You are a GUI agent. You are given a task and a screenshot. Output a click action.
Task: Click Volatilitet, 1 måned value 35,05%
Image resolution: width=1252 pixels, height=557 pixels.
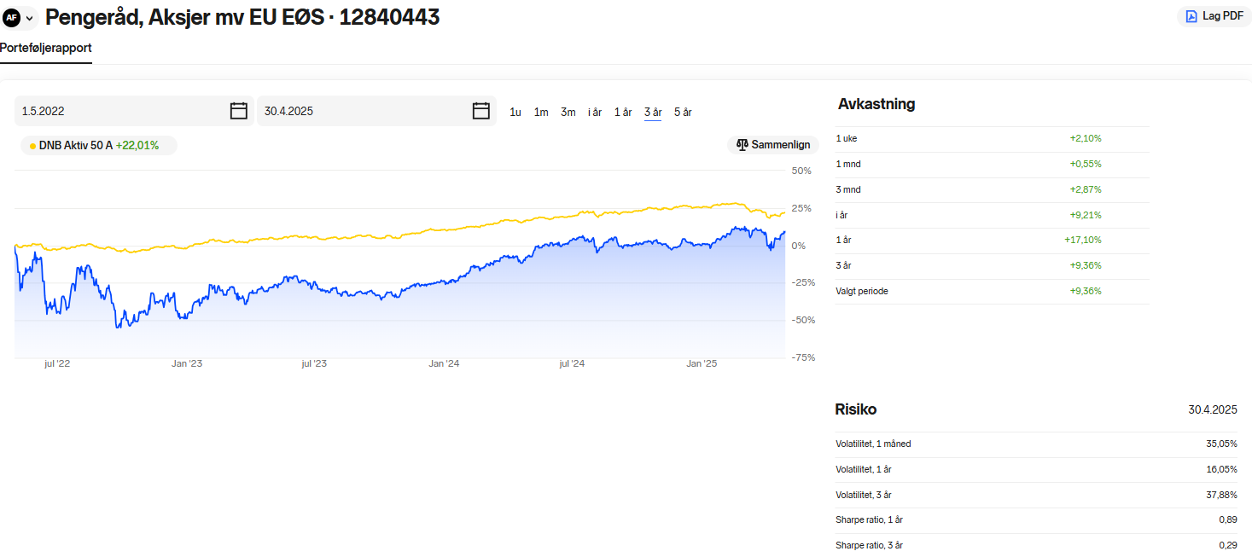[x=1223, y=444]
